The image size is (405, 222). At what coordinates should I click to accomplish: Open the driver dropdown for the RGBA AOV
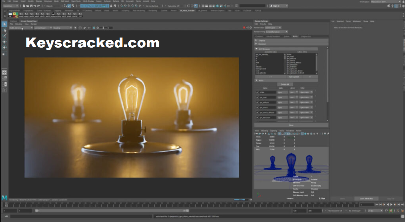coord(293,92)
